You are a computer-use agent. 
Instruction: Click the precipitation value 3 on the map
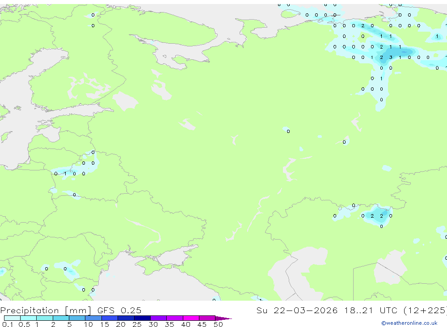(x=391, y=57)
